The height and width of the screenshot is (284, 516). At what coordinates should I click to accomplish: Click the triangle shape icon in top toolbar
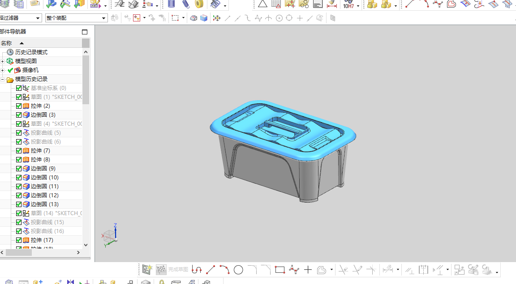[262, 4]
